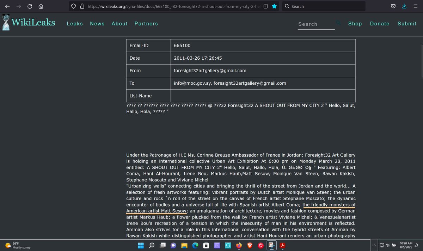423x251 pixels.
Task: Open Microsoft Store from the taskbar
Action: pos(206,245)
